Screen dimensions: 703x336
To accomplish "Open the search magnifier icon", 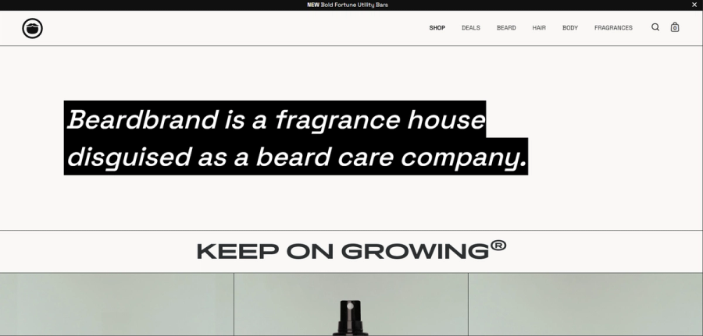I will point(655,27).
